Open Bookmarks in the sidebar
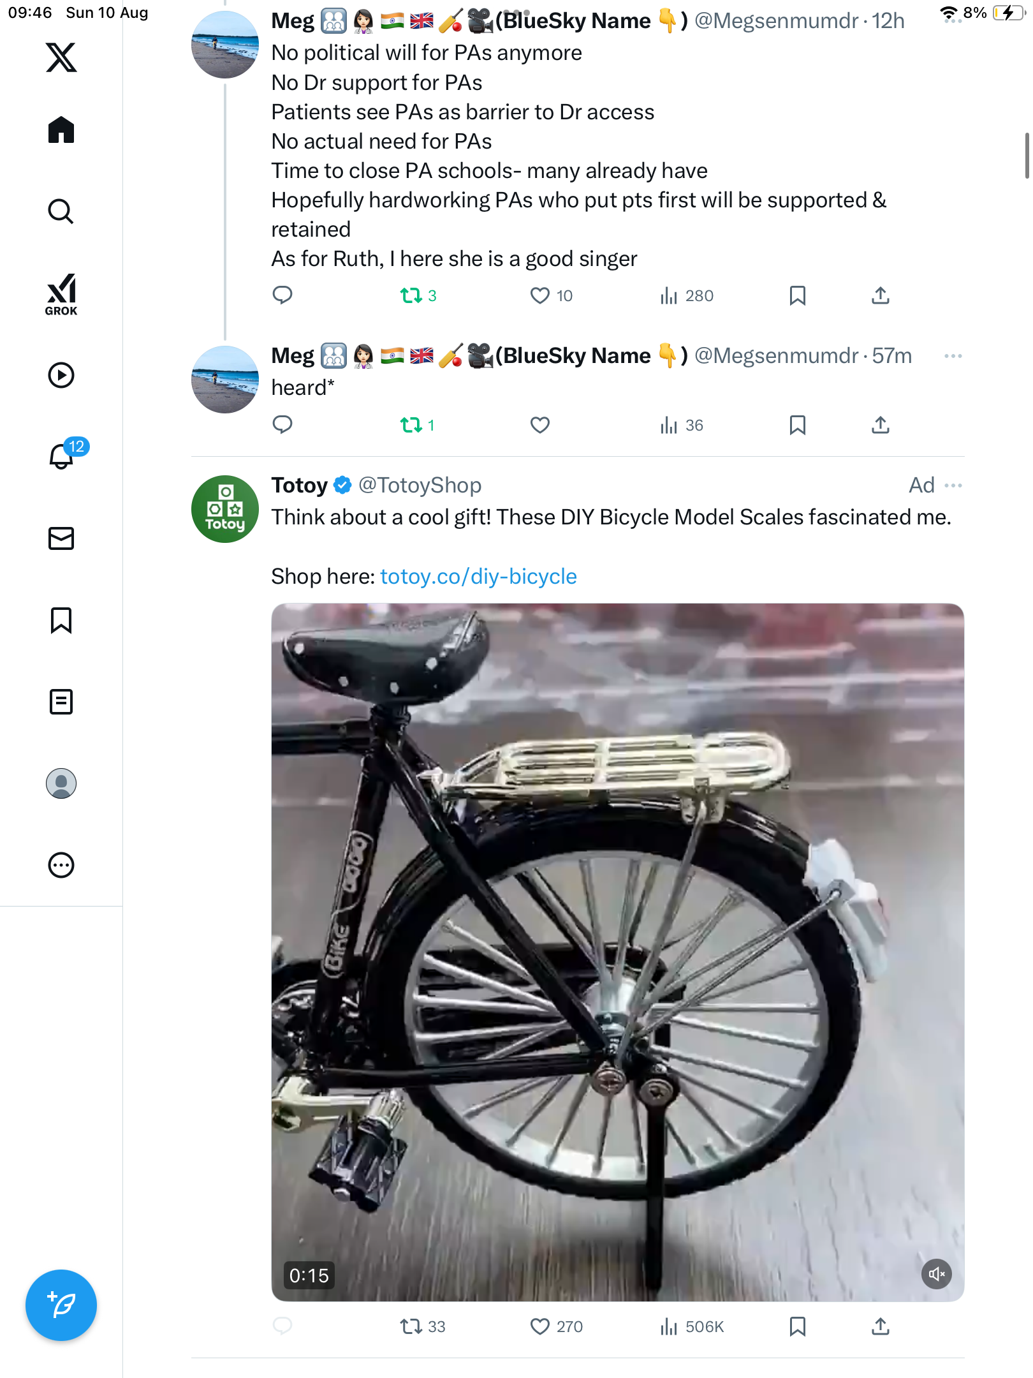Image resolution: width=1033 pixels, height=1378 pixels. tap(61, 620)
